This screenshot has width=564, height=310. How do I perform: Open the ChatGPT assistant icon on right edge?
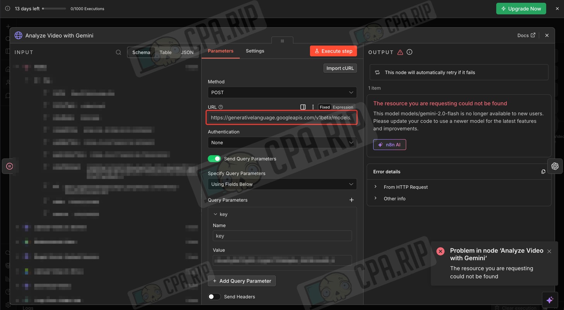pyautogui.click(x=555, y=166)
